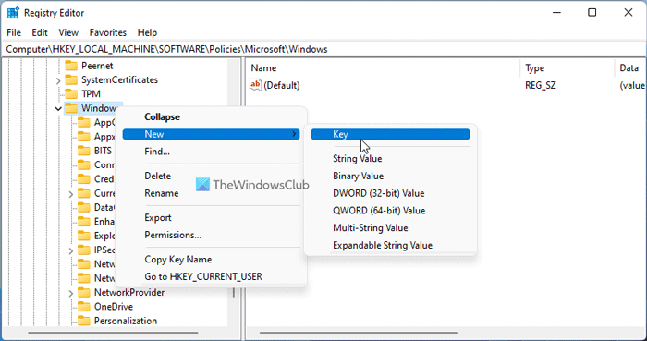The image size is (647, 341).
Task: Choose Permissions... in the context menu
Action: (x=211, y=235)
